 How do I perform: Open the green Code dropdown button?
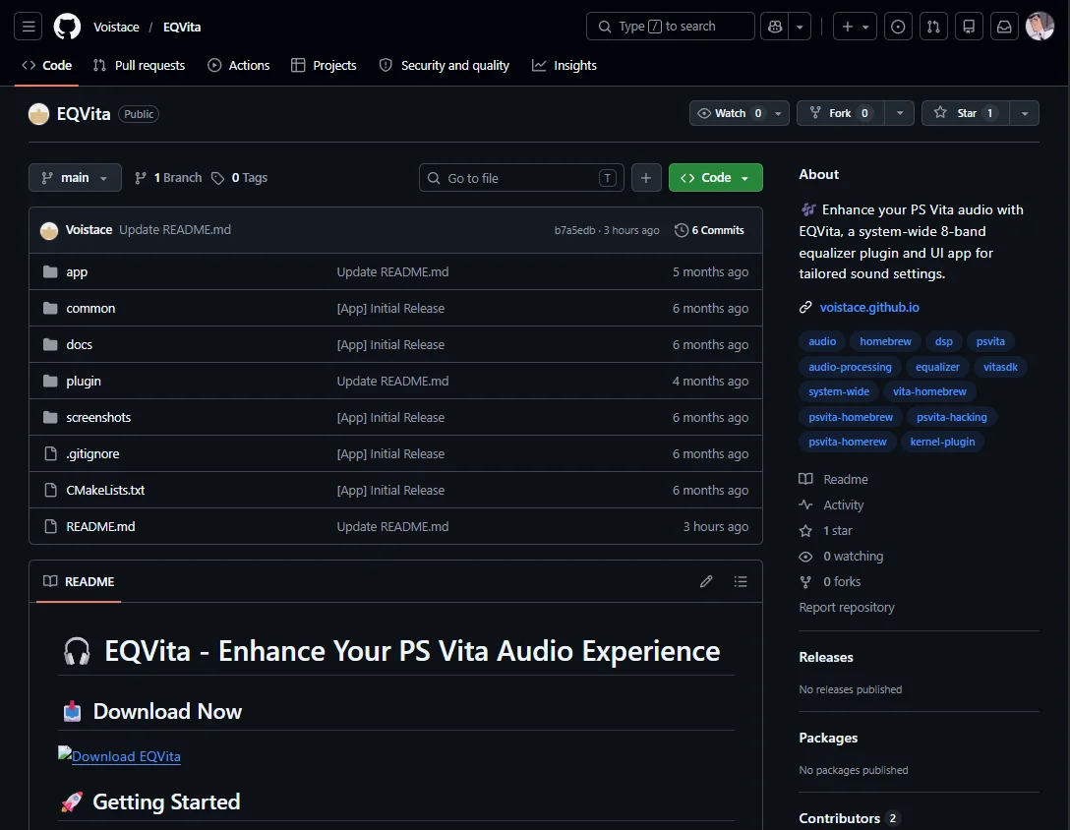click(x=716, y=177)
